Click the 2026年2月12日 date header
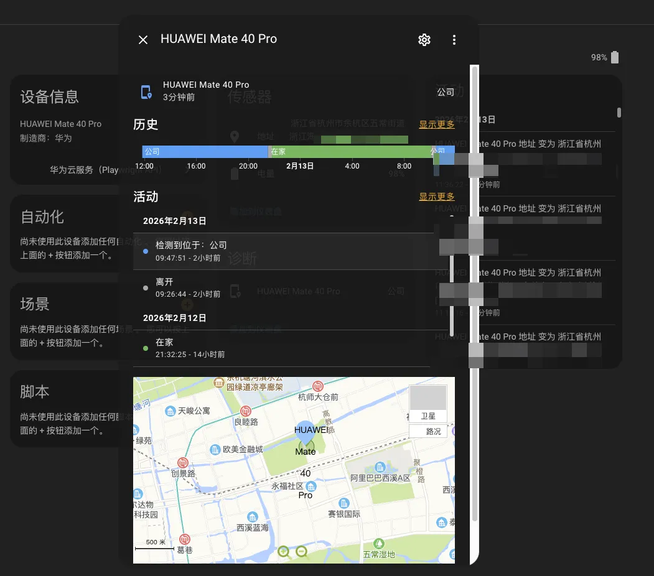Screen dimensions: 654x576 174,318
